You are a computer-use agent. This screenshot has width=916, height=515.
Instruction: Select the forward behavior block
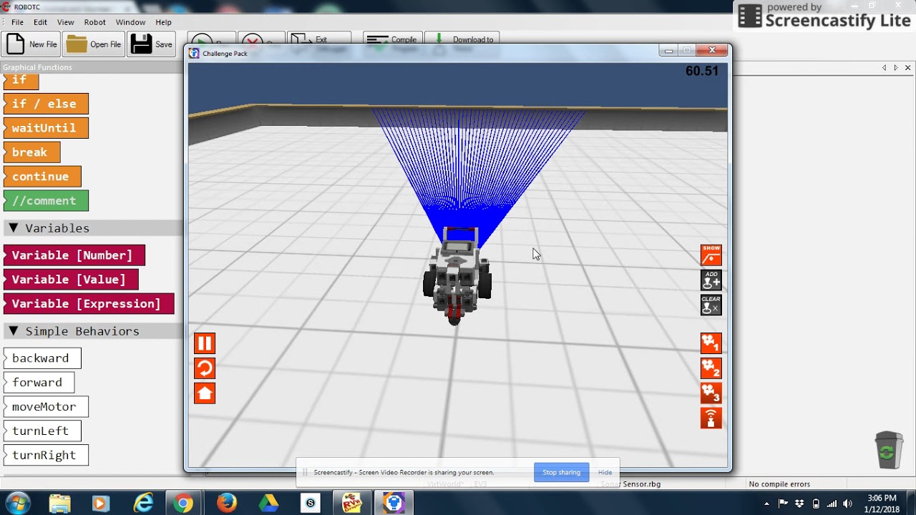tap(39, 383)
